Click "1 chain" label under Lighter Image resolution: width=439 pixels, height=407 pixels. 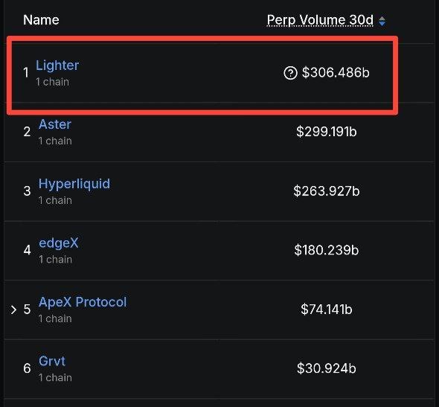[52, 82]
